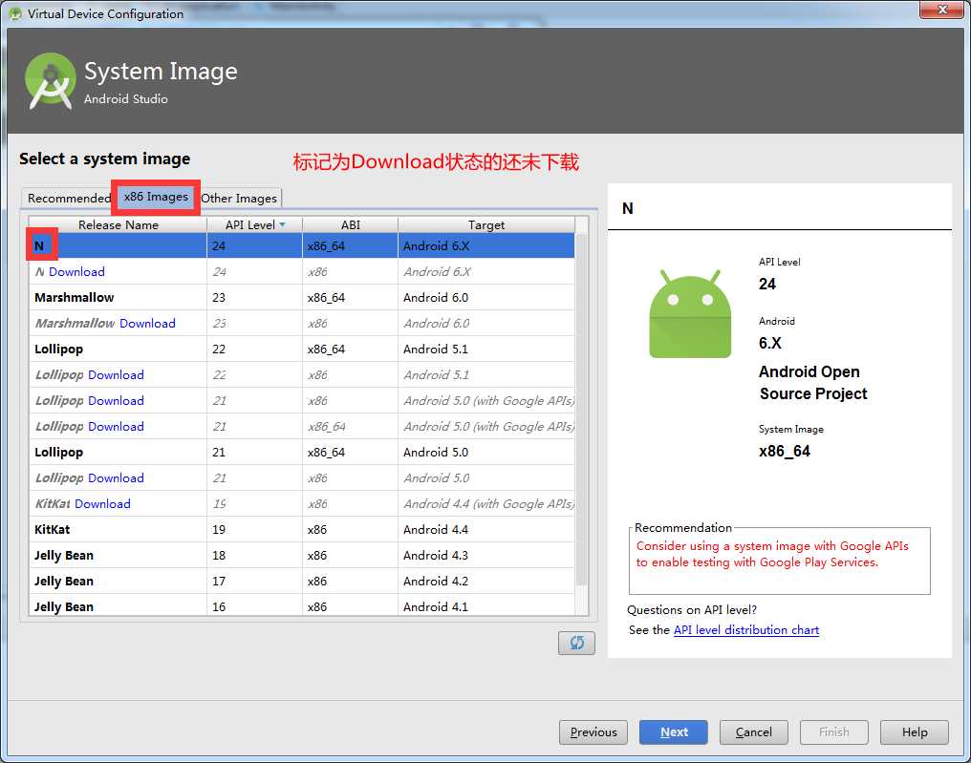
Task: Switch to the x86 Images tab
Action: [x=156, y=197]
